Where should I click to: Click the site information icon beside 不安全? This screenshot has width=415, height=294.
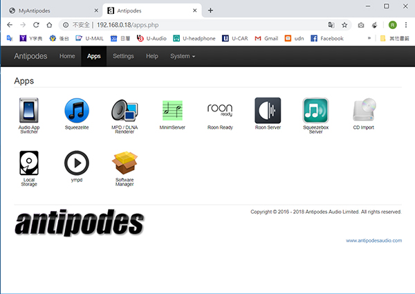point(66,25)
